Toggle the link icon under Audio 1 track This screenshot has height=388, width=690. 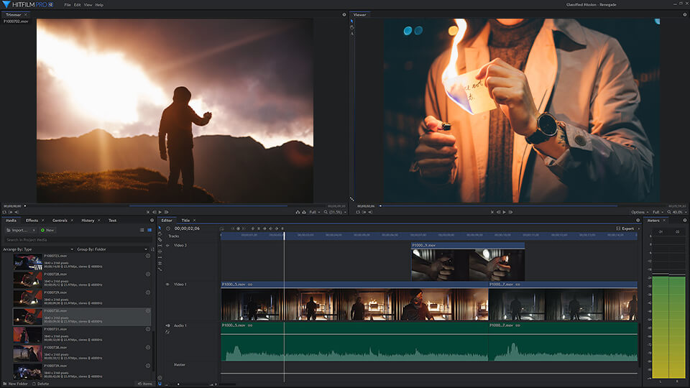(167, 332)
